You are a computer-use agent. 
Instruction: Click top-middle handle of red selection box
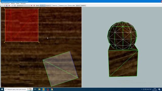coord(22,9)
